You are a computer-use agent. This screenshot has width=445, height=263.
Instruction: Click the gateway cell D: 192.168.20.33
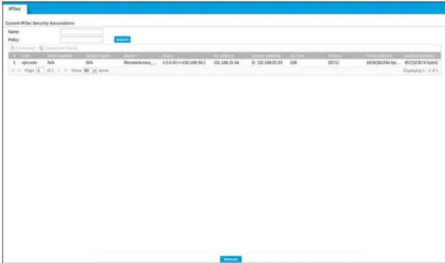click(267, 62)
